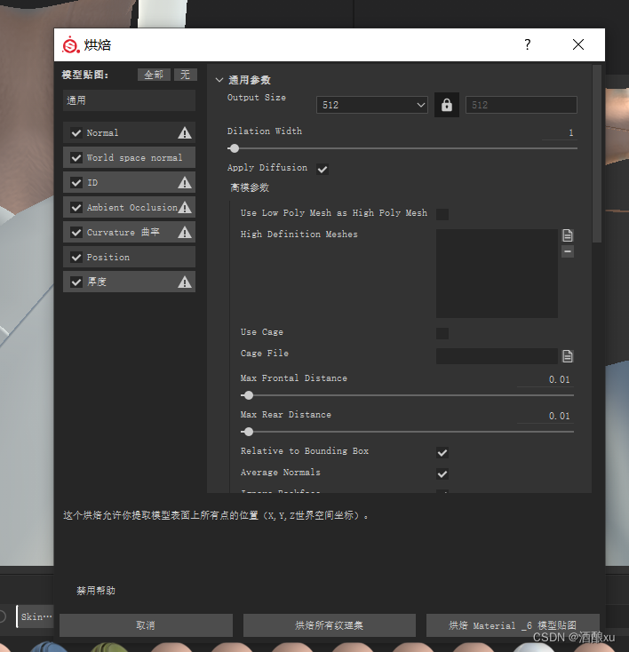Open the Output Size 512 dropdown
This screenshot has height=652, width=629.
click(372, 105)
